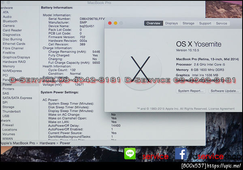Click the battery serial number D864296T6LFFV
Screen dimensions: 243x170
pyautogui.click(x=92, y=19)
